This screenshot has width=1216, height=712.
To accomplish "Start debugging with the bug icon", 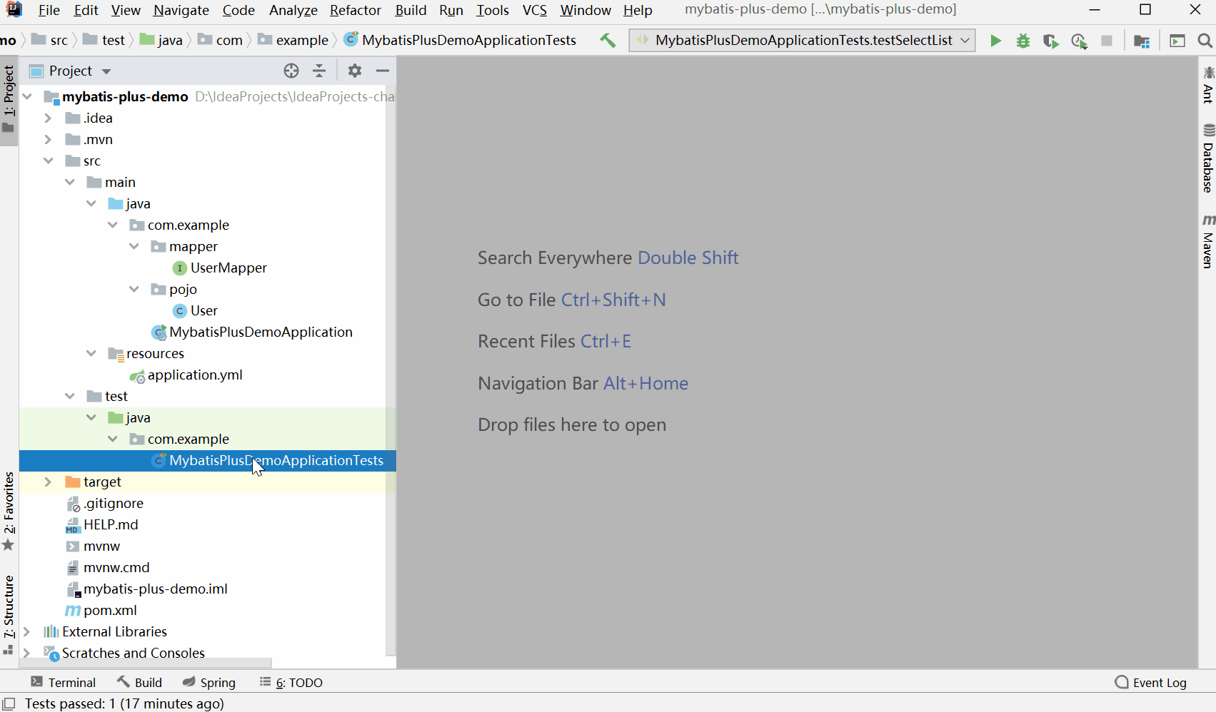I will coord(1023,41).
